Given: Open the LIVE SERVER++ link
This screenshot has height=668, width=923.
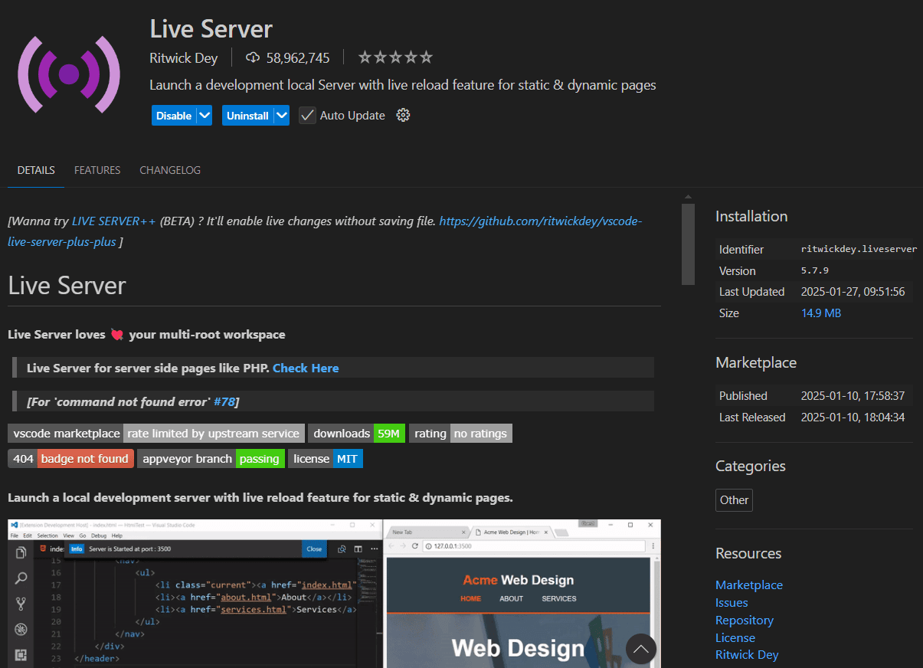Looking at the screenshot, I should coord(114,221).
